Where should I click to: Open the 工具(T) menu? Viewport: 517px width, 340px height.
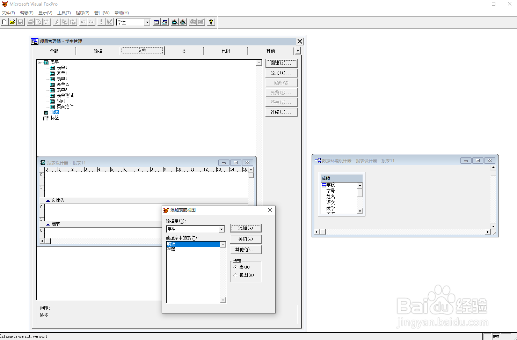[x=64, y=13]
